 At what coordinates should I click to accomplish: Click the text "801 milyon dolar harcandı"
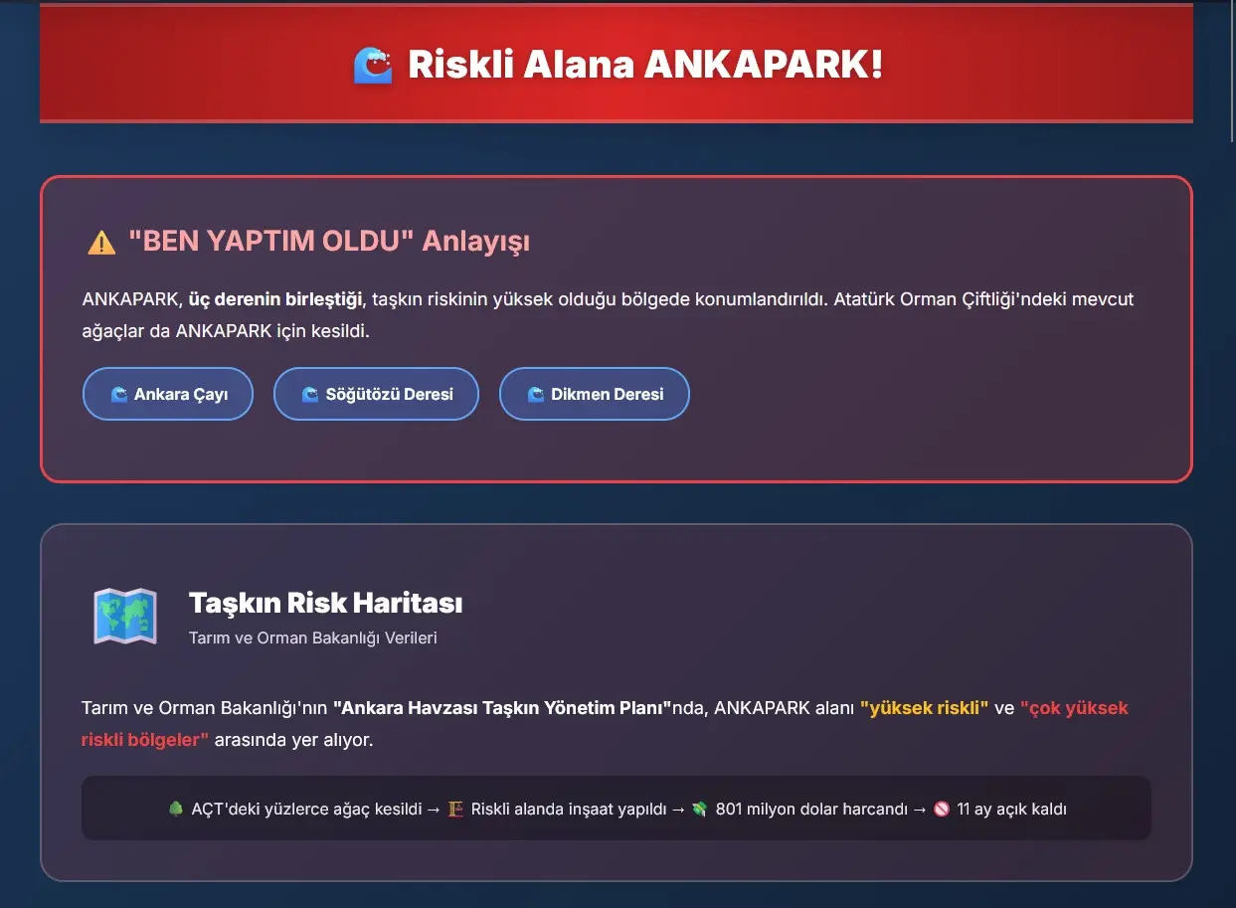(812, 809)
